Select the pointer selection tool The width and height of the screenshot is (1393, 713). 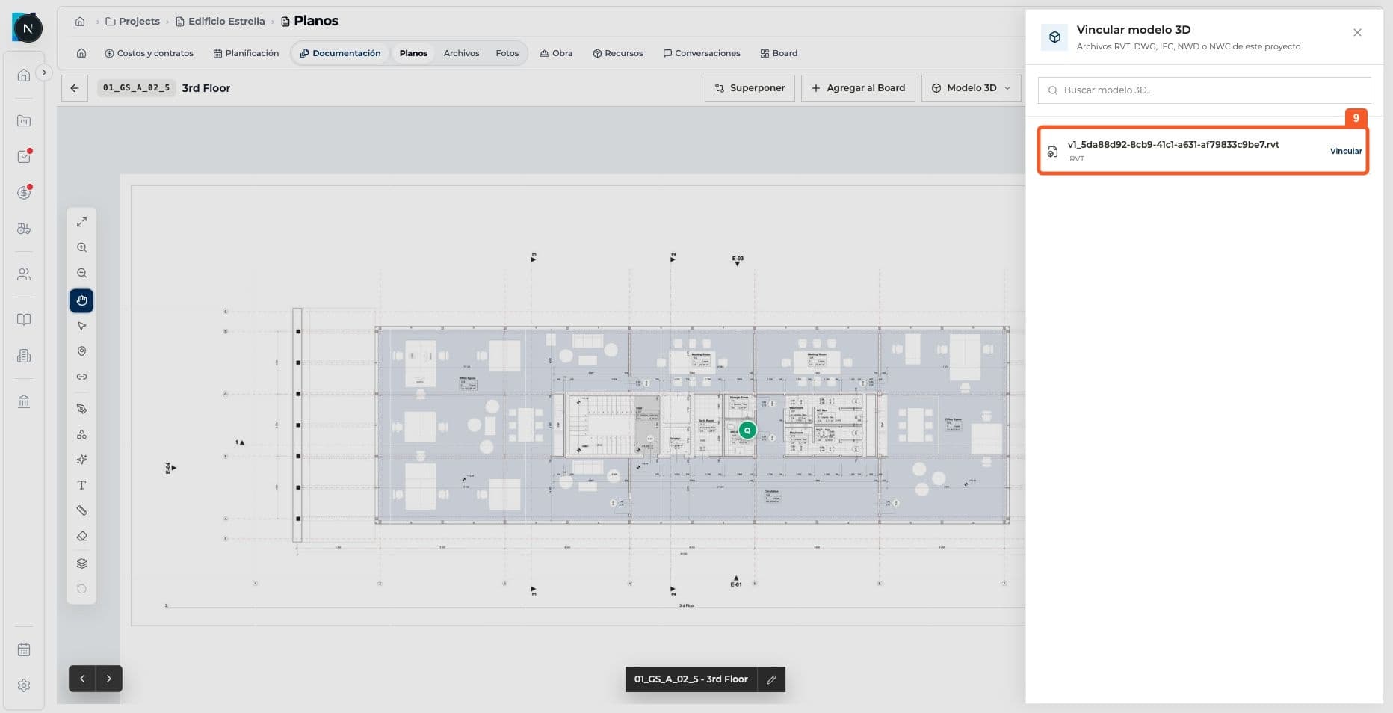(x=81, y=327)
